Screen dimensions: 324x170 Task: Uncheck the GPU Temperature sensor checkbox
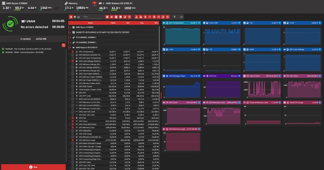click(73, 51)
